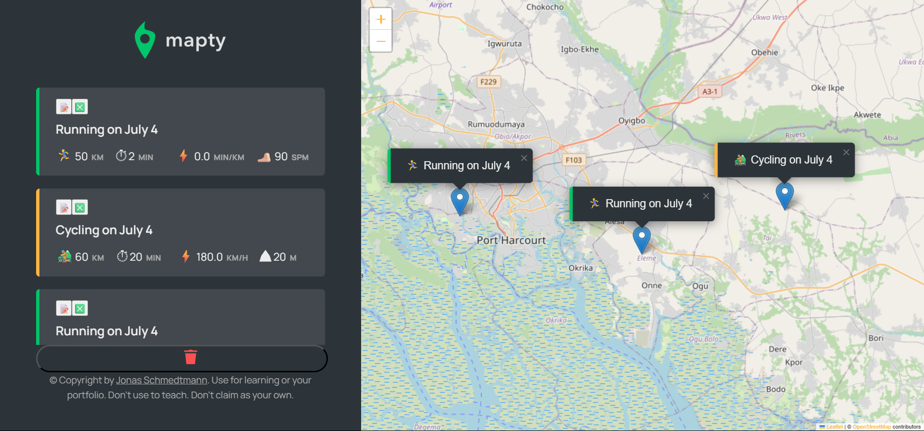
Task: Zoom in on the map
Action: click(x=381, y=19)
